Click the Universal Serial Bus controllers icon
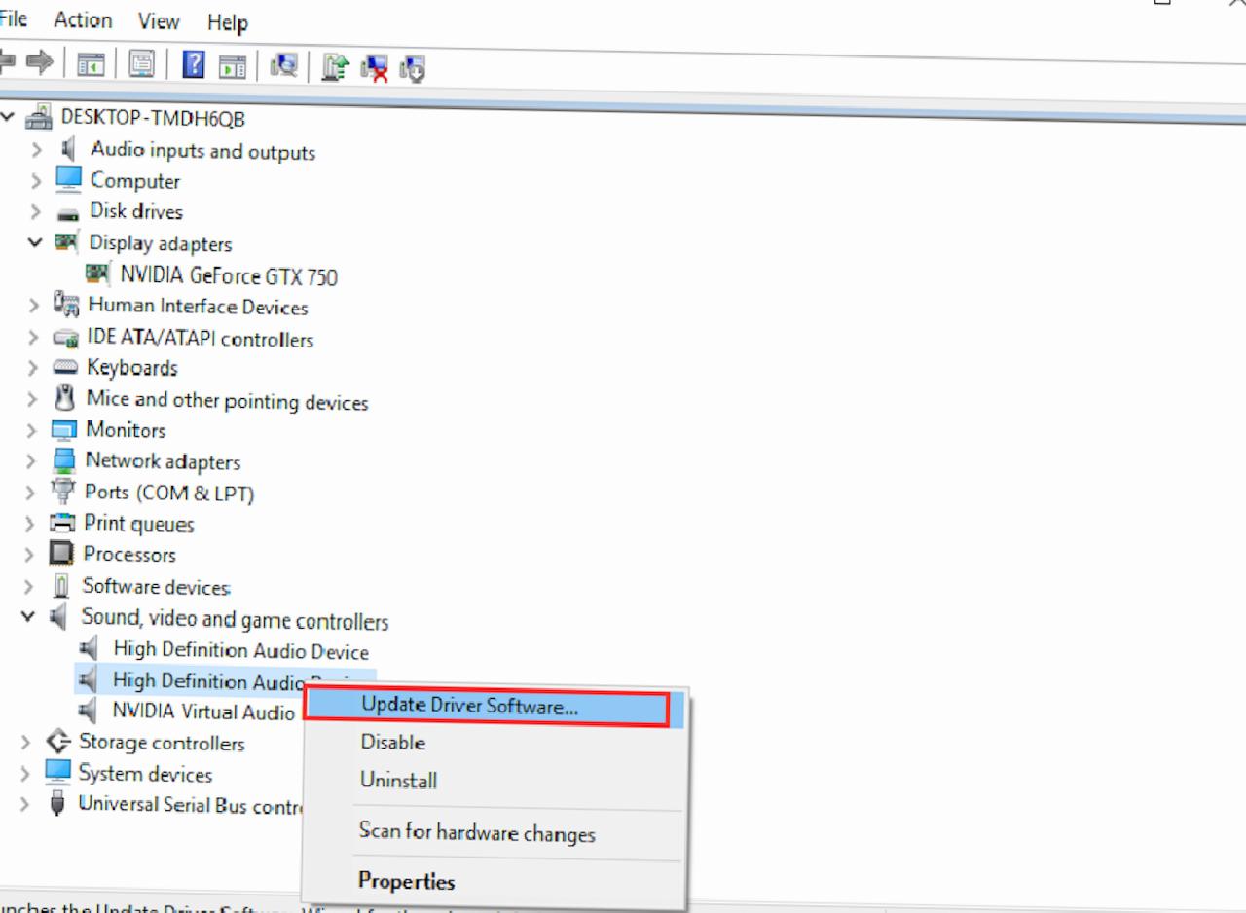1246x913 pixels. click(58, 804)
